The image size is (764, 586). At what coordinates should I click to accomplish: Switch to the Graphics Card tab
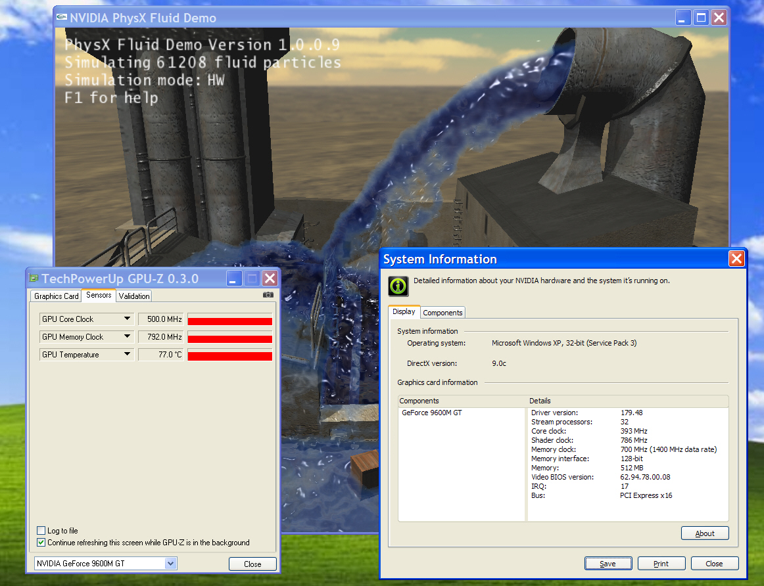pyautogui.click(x=56, y=296)
